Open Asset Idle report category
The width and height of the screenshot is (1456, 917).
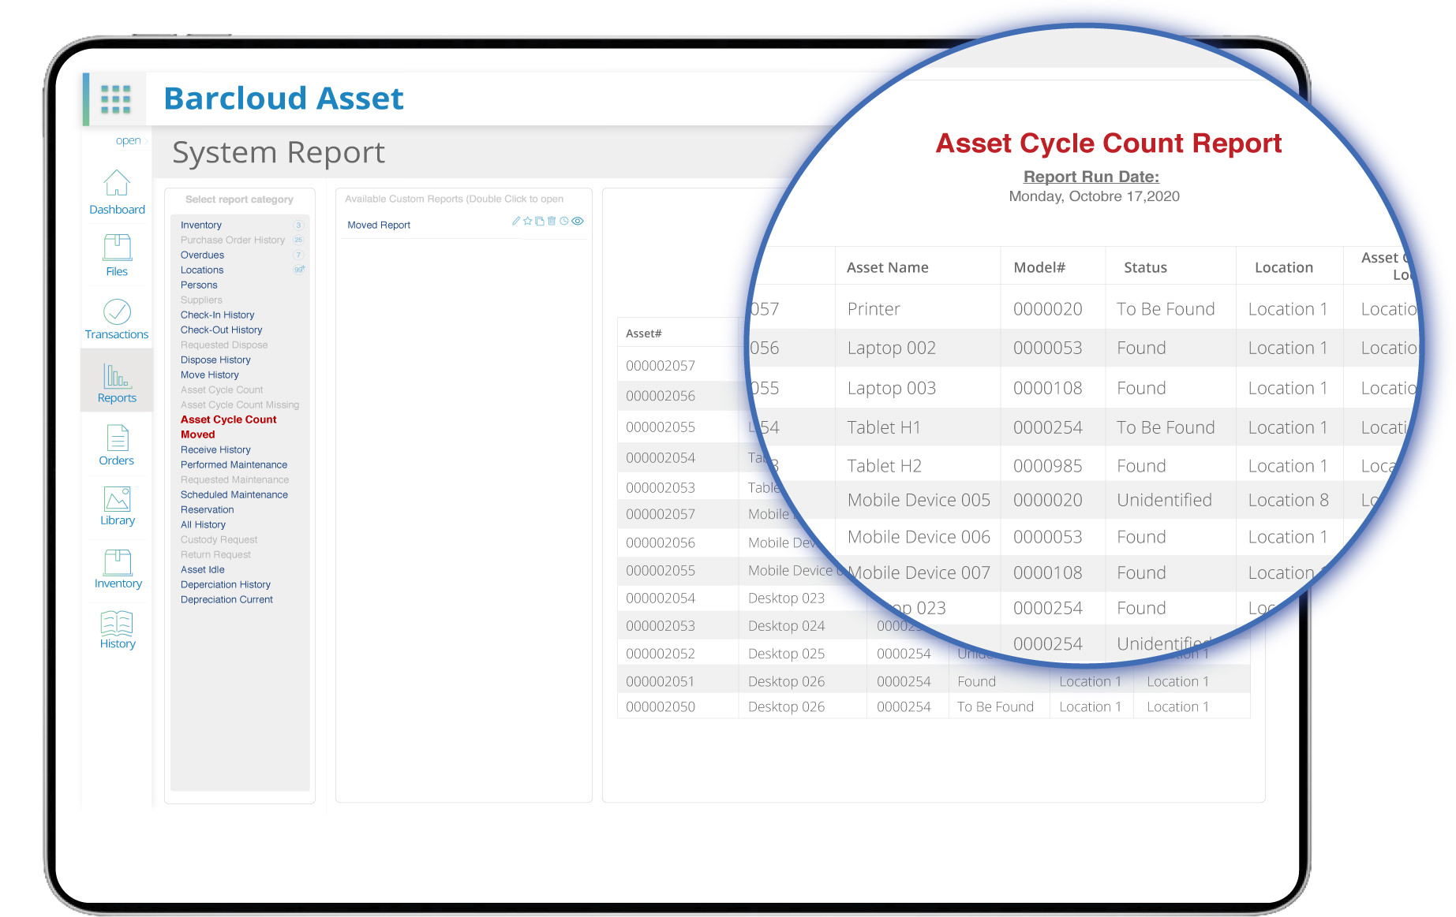click(203, 570)
